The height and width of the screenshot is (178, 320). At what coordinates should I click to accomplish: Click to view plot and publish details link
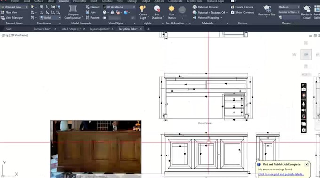coord(281,174)
